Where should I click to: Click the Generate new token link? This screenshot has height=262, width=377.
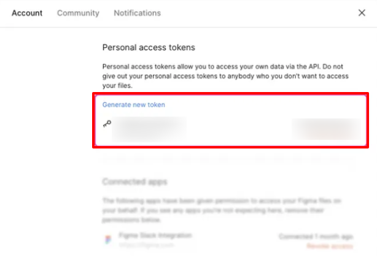coord(133,105)
